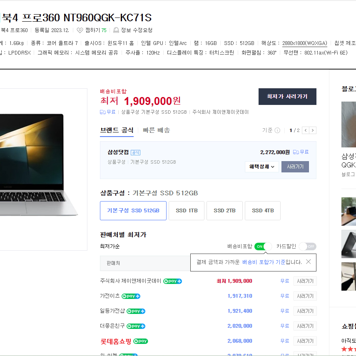
Task: Open the info icon beside 기준
Action: [x=277, y=130]
